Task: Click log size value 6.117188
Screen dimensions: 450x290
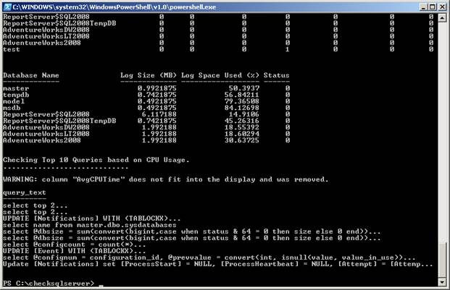Action: pos(159,114)
